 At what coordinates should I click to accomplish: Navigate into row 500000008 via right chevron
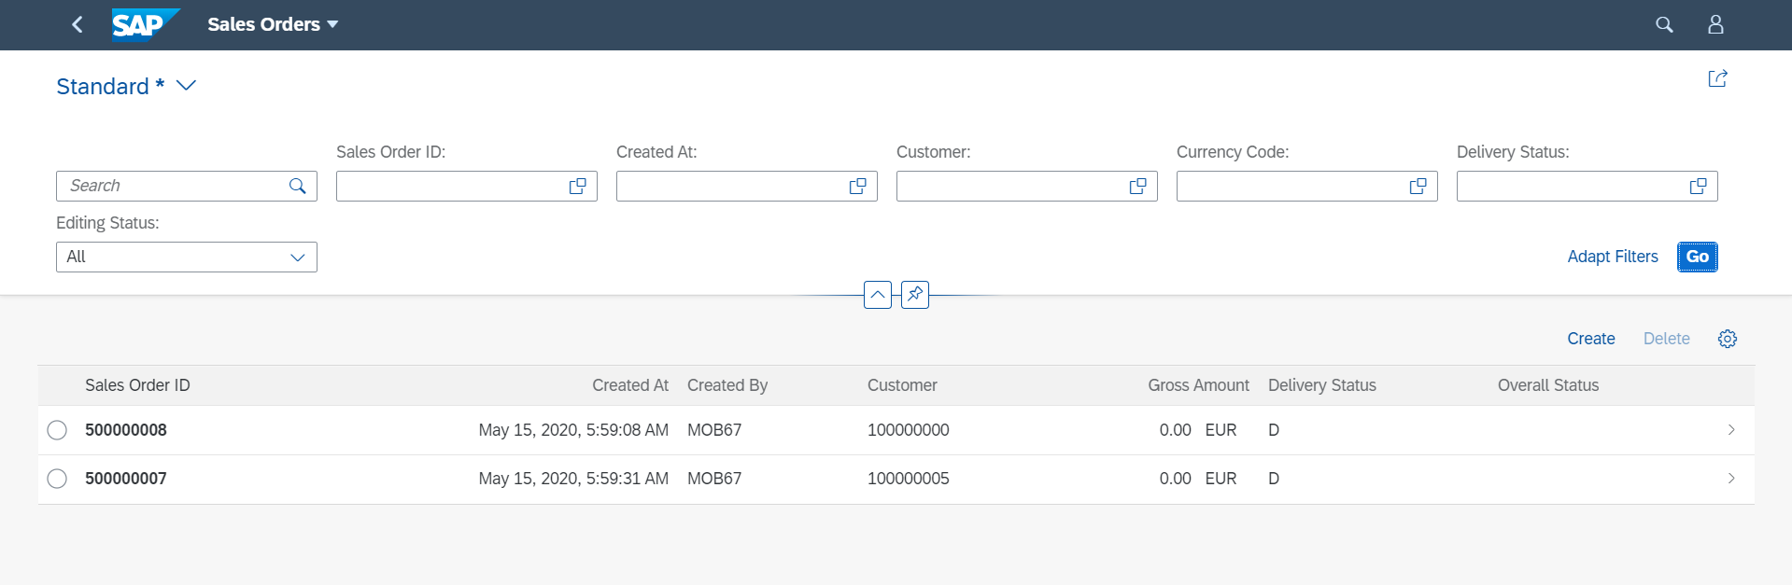[x=1731, y=430]
